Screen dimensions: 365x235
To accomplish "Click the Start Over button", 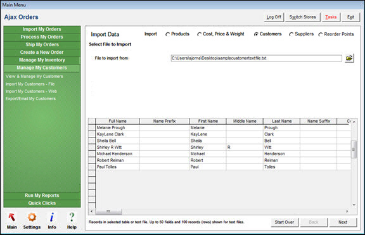I will point(285,222).
